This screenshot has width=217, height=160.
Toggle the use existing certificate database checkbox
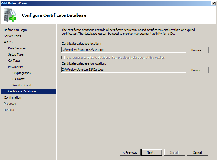63,58
